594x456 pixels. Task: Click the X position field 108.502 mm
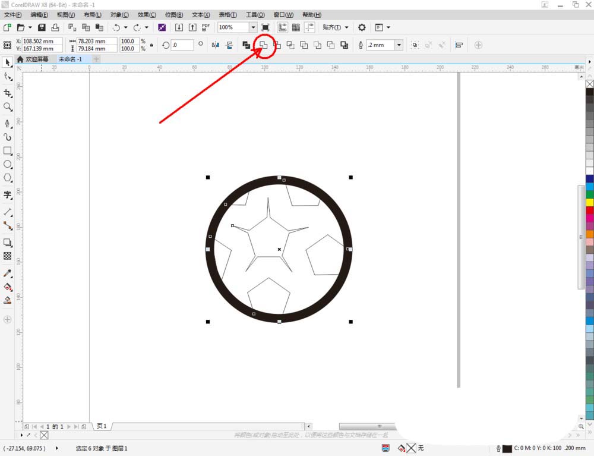(42, 41)
